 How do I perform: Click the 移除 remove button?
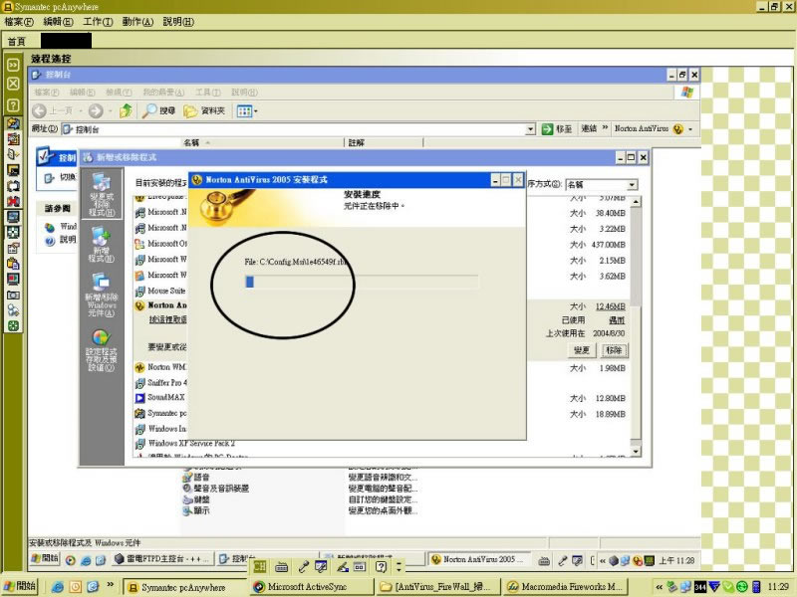pyautogui.click(x=614, y=350)
